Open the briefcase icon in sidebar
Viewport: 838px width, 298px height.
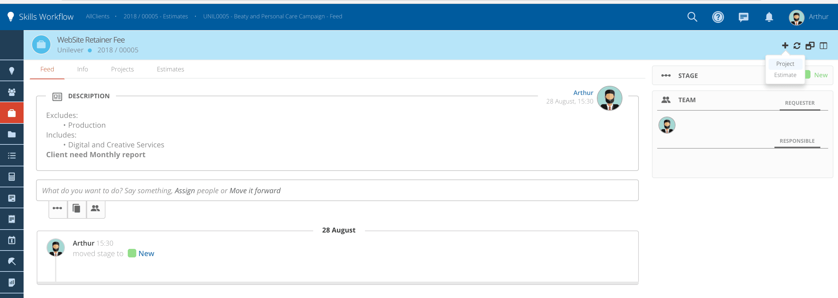tap(12, 113)
